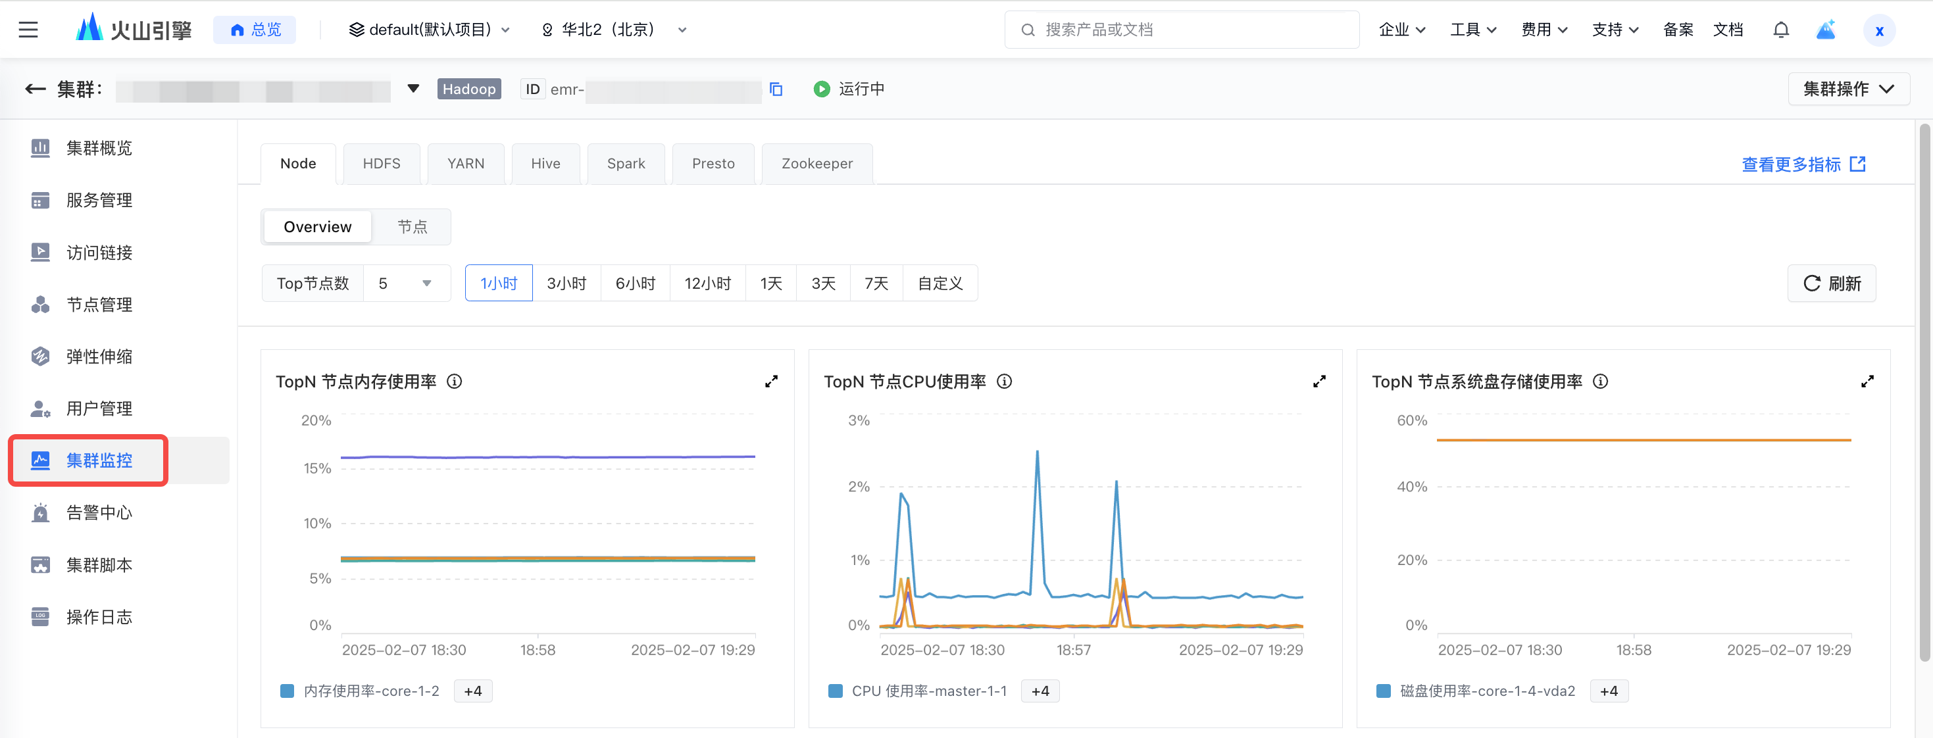Open 集群概览 in sidebar
1933x738 pixels.
[x=99, y=148]
